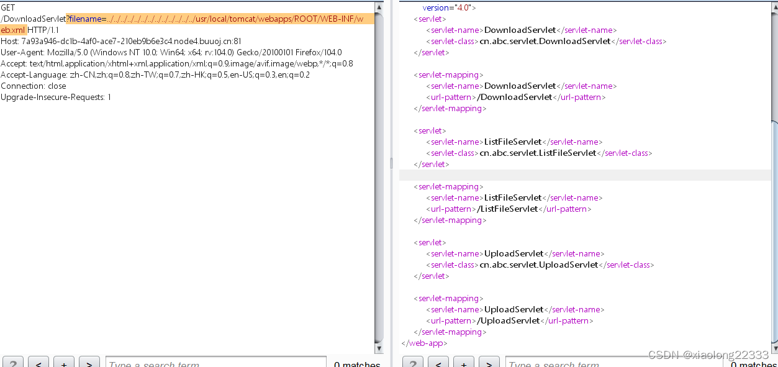
Task: Focus the request pane search term field
Action: [216, 363]
